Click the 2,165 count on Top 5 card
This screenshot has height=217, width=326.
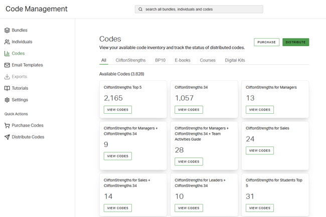(x=113, y=98)
